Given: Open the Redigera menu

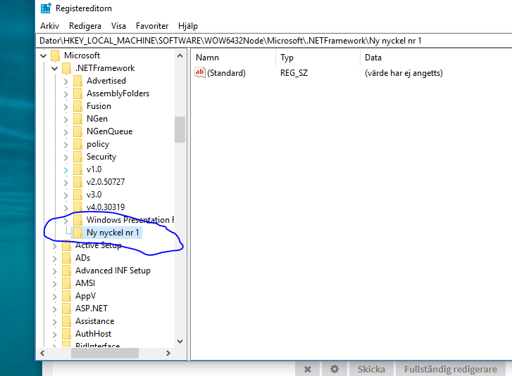Looking at the screenshot, I should (x=85, y=26).
